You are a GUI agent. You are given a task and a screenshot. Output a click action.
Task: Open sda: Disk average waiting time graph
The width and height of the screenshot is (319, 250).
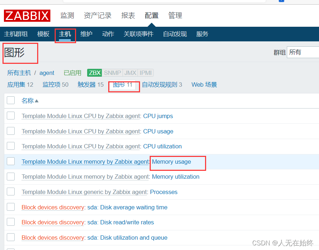point(128,207)
